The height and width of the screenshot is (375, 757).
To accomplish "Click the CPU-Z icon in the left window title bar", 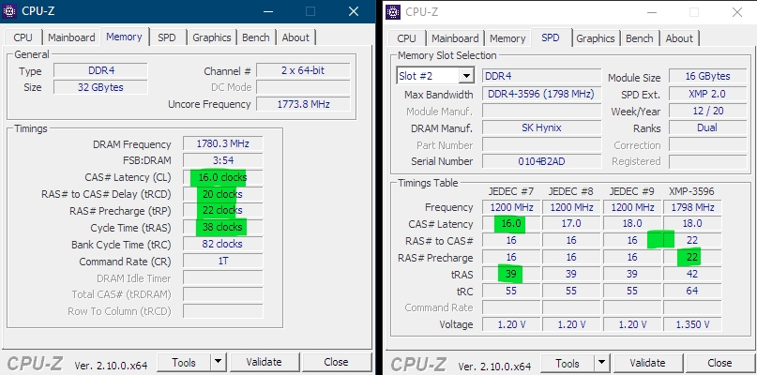I will point(10,13).
